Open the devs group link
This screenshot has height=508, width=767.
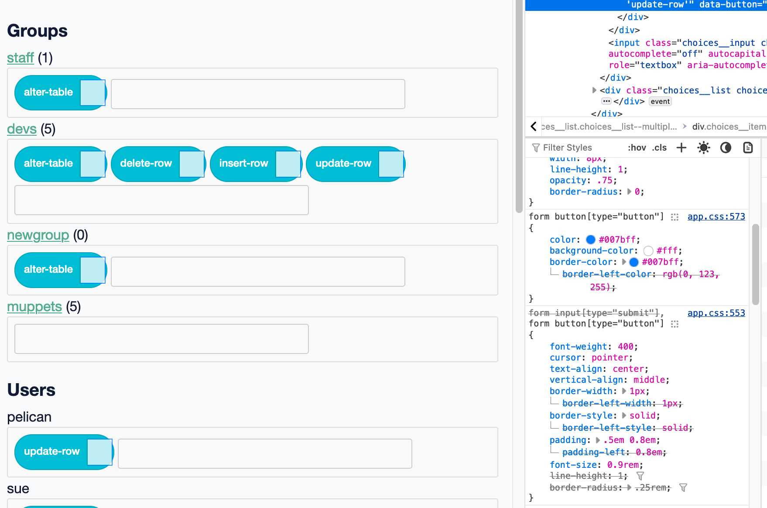click(22, 129)
